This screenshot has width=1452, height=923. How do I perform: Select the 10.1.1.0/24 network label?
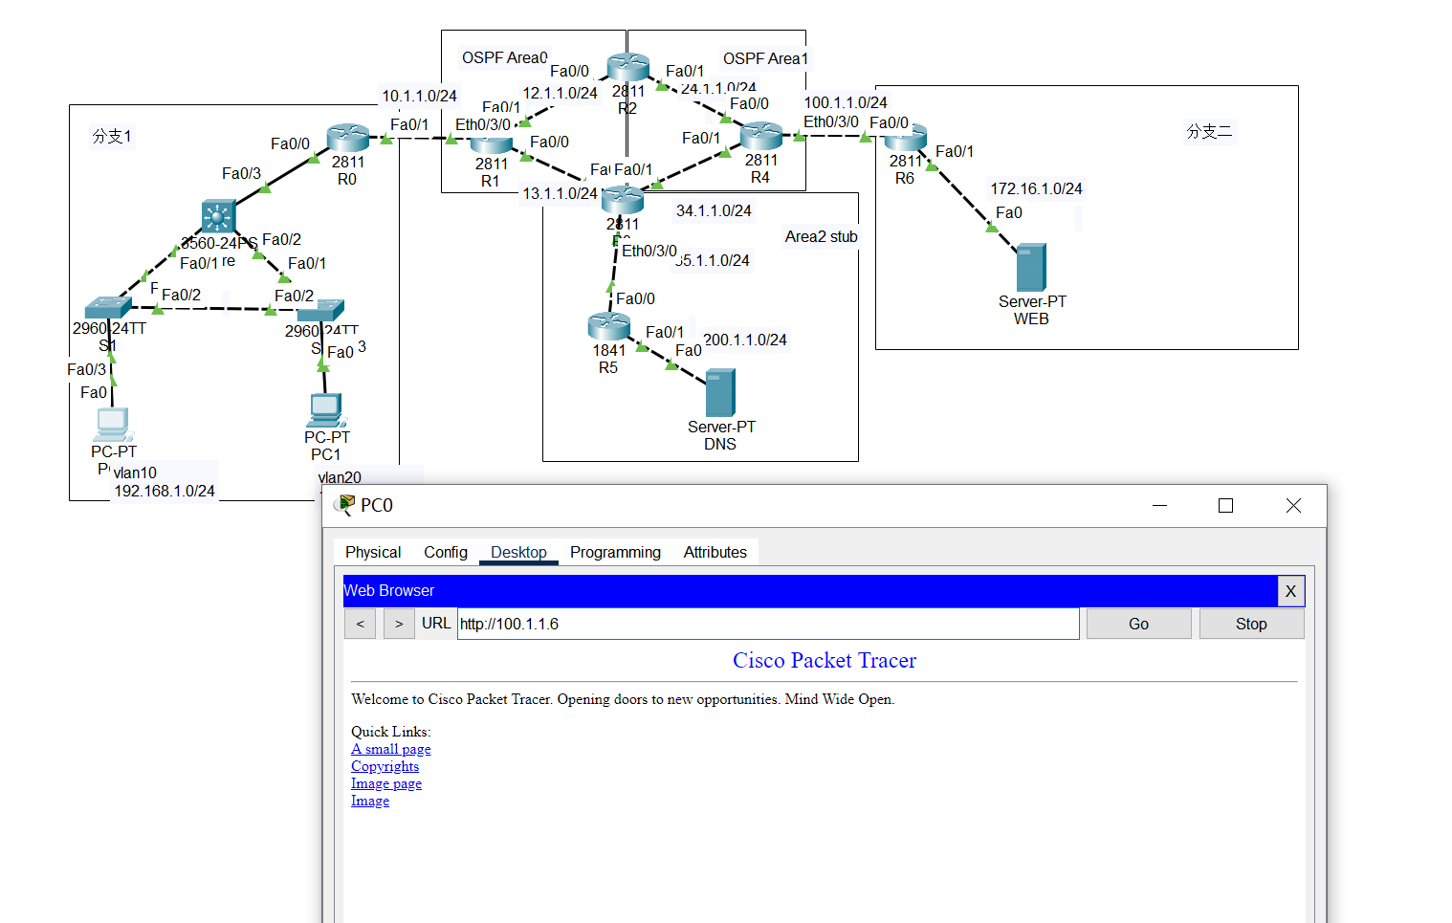point(419,96)
